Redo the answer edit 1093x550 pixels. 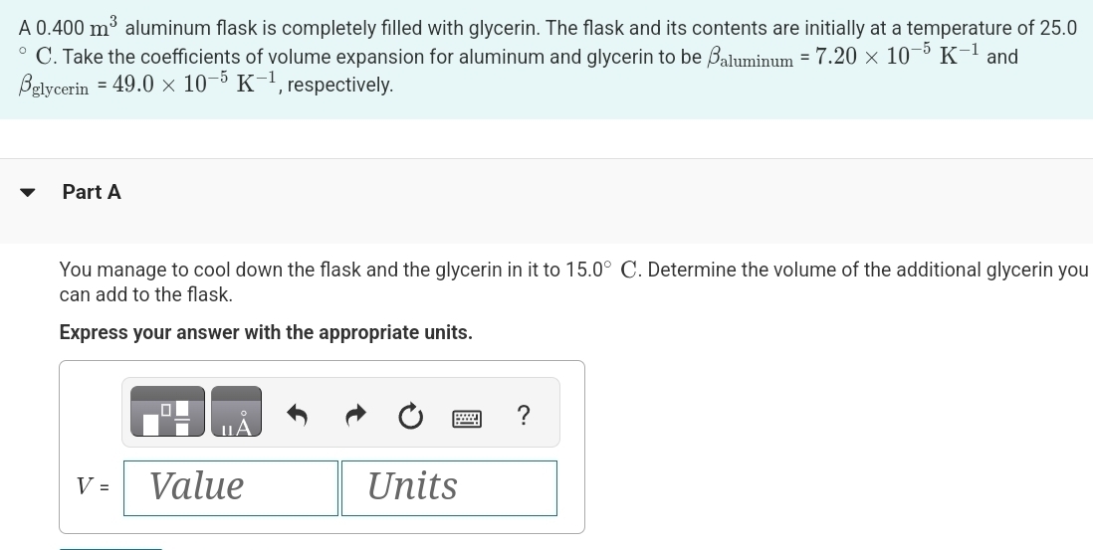click(x=355, y=414)
